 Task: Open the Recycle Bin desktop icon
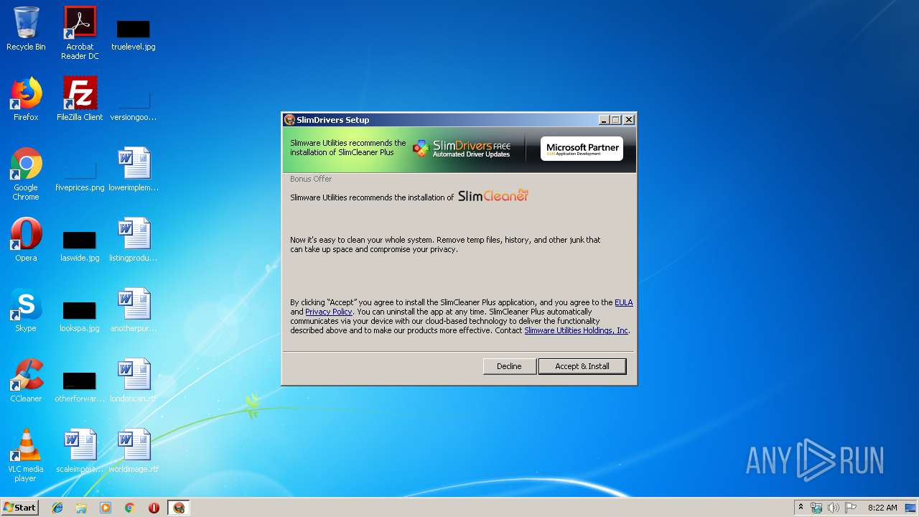point(26,29)
